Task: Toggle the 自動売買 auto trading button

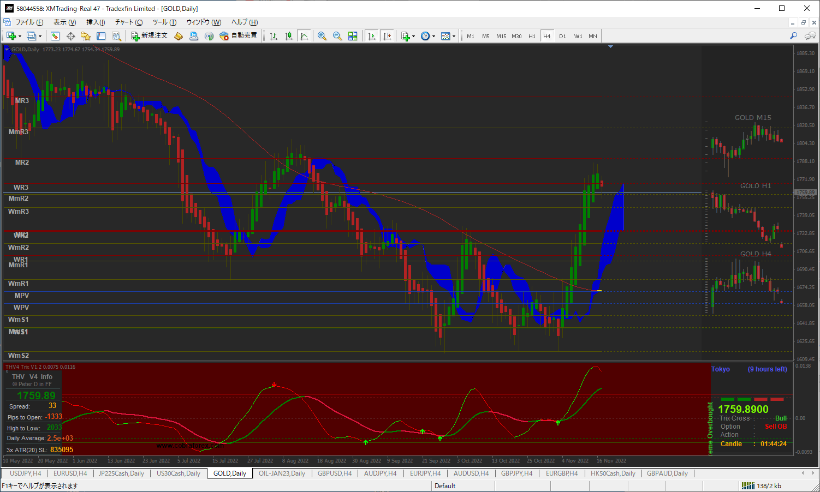Action: [239, 36]
